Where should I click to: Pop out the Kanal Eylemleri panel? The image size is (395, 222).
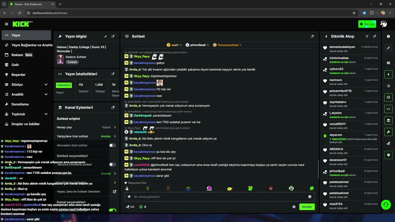113,108
